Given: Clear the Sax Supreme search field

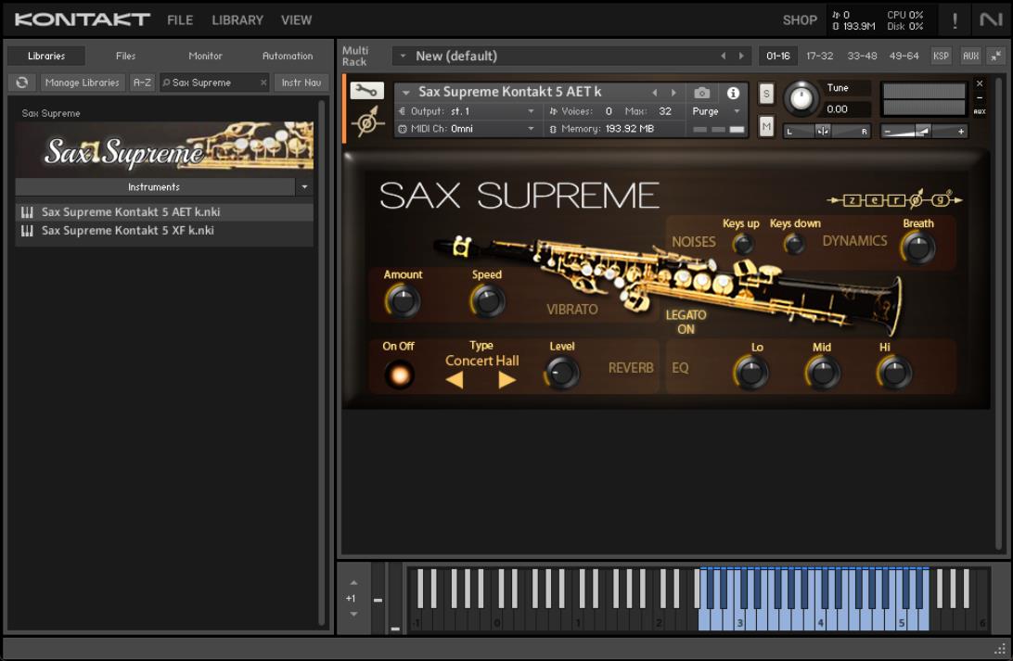Looking at the screenshot, I should pos(263,83).
